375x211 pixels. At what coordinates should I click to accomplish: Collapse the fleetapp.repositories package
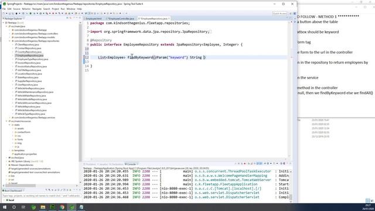pyautogui.click(x=10, y=41)
